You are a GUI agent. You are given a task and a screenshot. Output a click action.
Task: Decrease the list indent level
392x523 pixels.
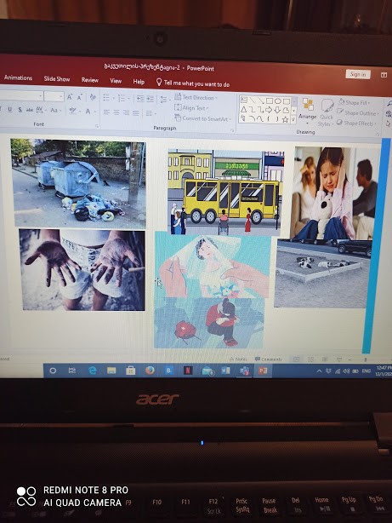click(140, 99)
